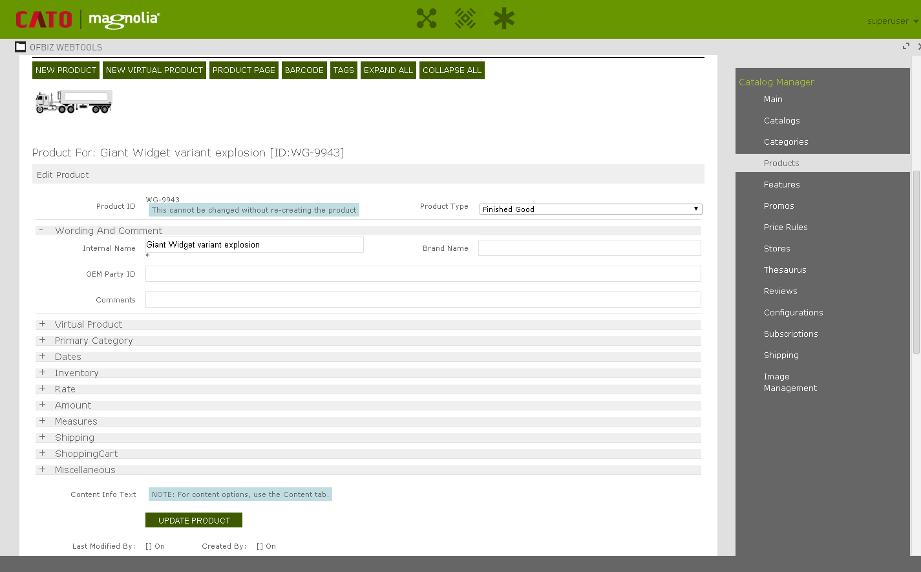Click the truck product image
Image resolution: width=921 pixels, height=572 pixels.
(x=74, y=102)
